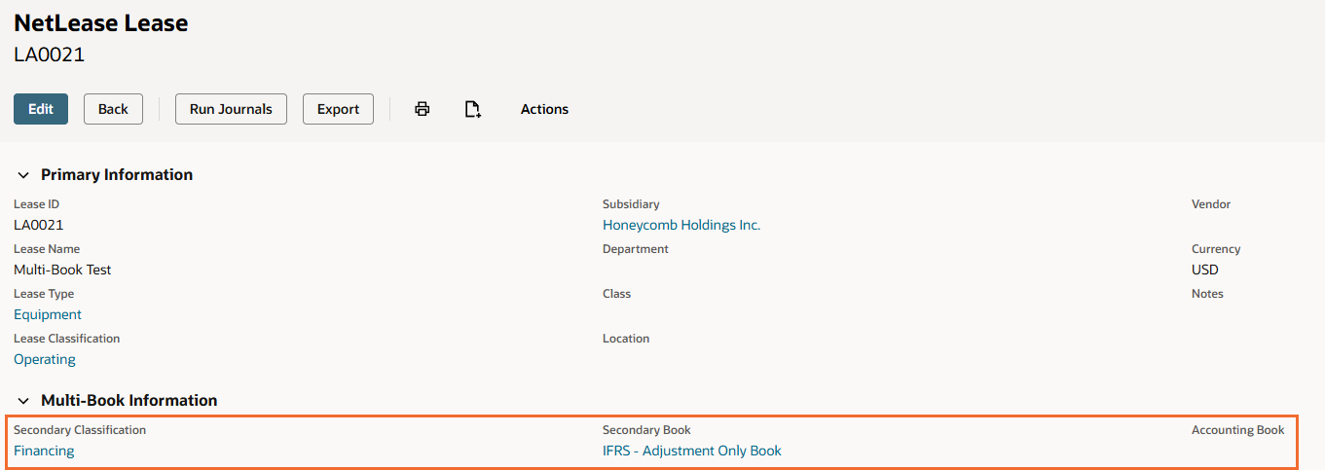
Task: Follow the Equipment lease type link
Action: point(48,314)
